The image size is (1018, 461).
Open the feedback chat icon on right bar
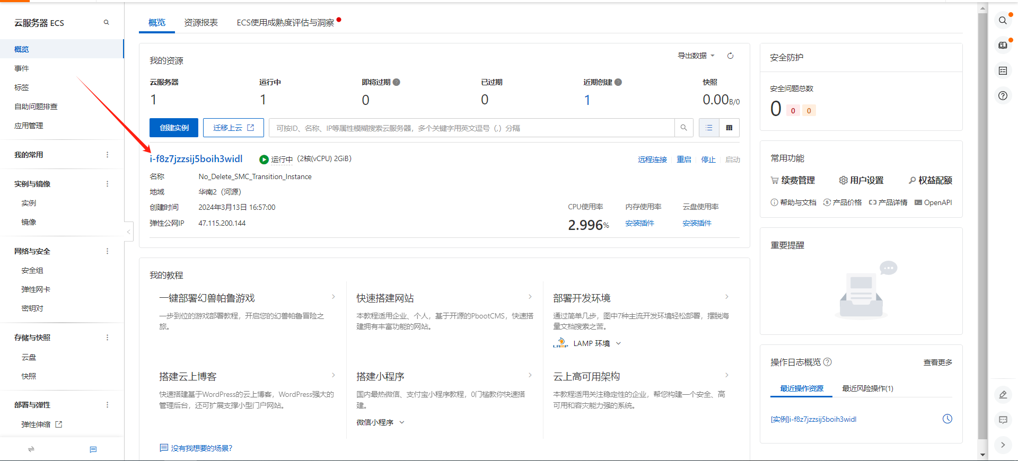1003,420
